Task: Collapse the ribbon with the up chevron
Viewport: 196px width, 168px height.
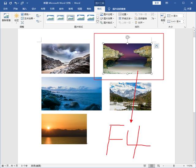Action: tap(193, 27)
